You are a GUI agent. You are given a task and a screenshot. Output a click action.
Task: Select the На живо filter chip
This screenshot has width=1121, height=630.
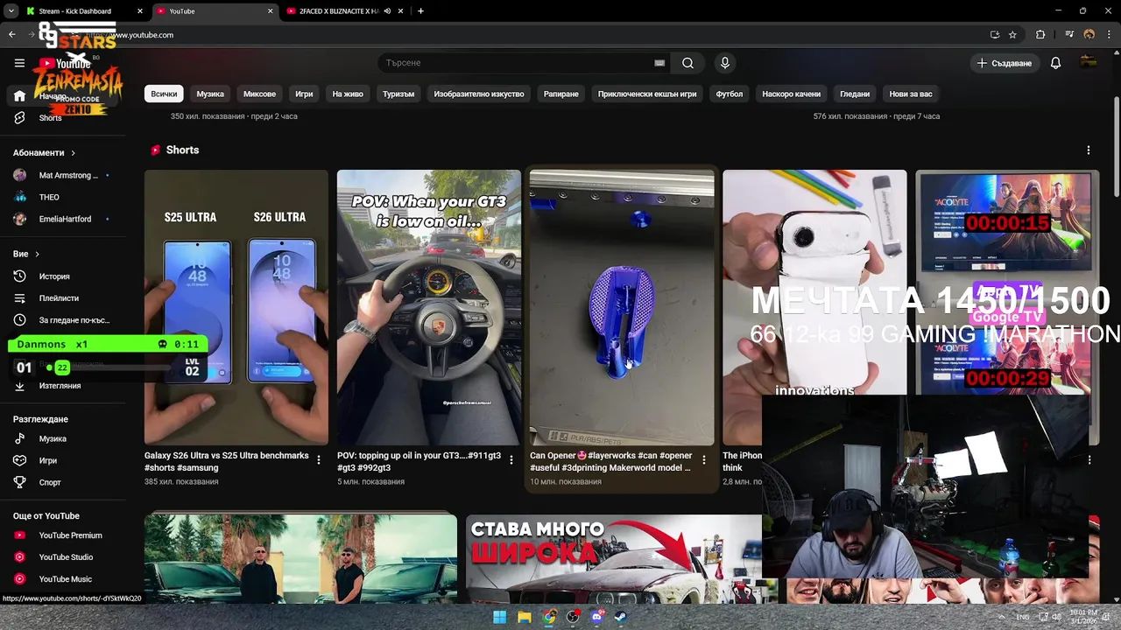click(348, 94)
